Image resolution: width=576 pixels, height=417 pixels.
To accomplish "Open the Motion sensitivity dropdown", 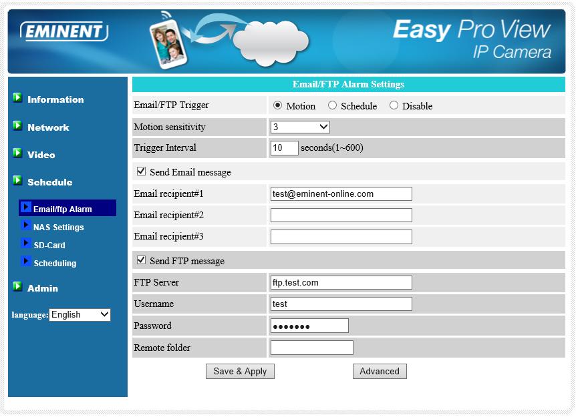I will [x=300, y=127].
